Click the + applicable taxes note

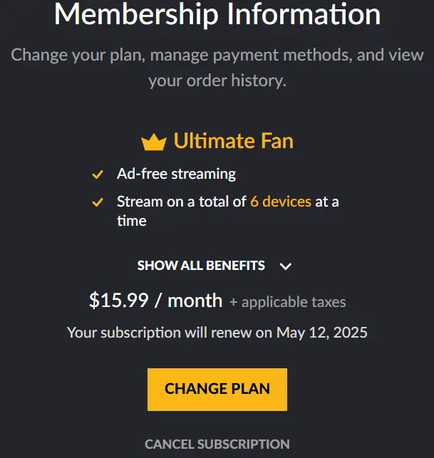tap(288, 302)
